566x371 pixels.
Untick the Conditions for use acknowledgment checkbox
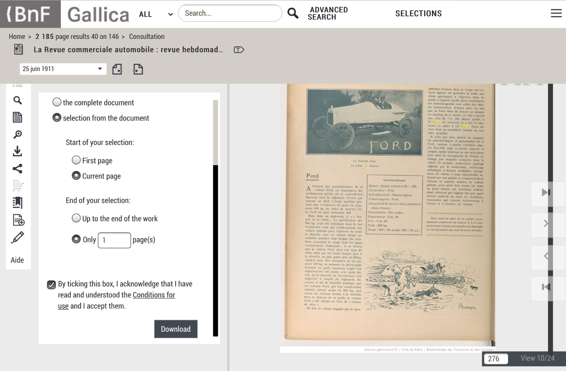pos(51,285)
